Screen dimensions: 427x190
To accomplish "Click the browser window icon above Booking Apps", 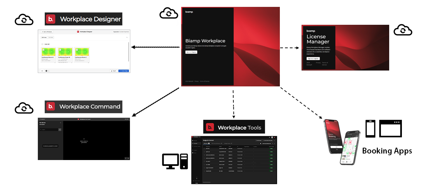I will click(391, 129).
